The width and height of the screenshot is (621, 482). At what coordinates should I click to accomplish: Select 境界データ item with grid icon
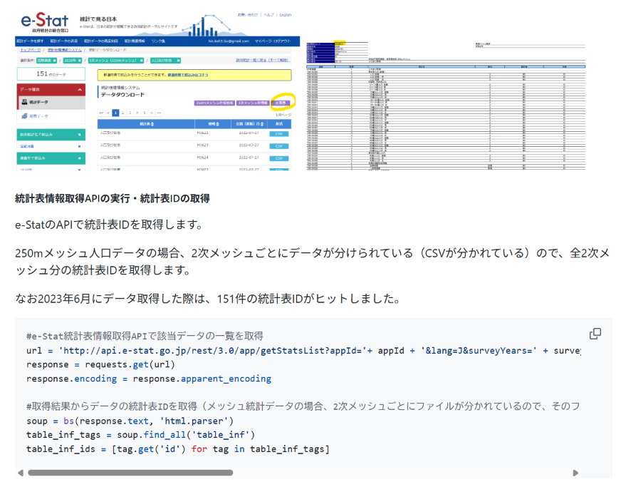point(51,116)
